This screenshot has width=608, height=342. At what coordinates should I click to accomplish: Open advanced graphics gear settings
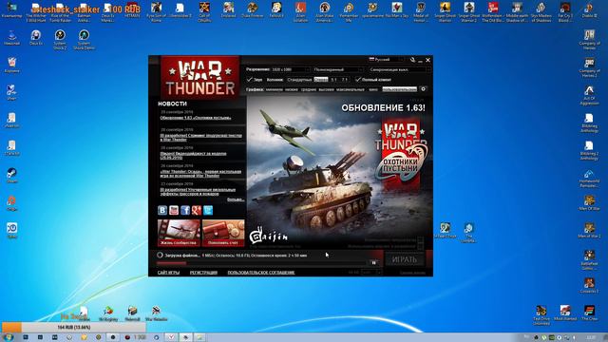[424, 89]
